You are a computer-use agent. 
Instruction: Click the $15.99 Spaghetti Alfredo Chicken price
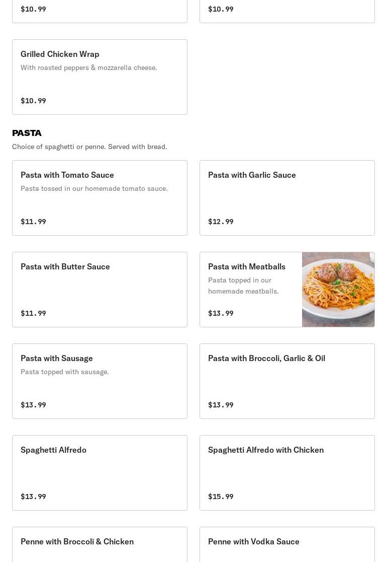[x=221, y=497]
